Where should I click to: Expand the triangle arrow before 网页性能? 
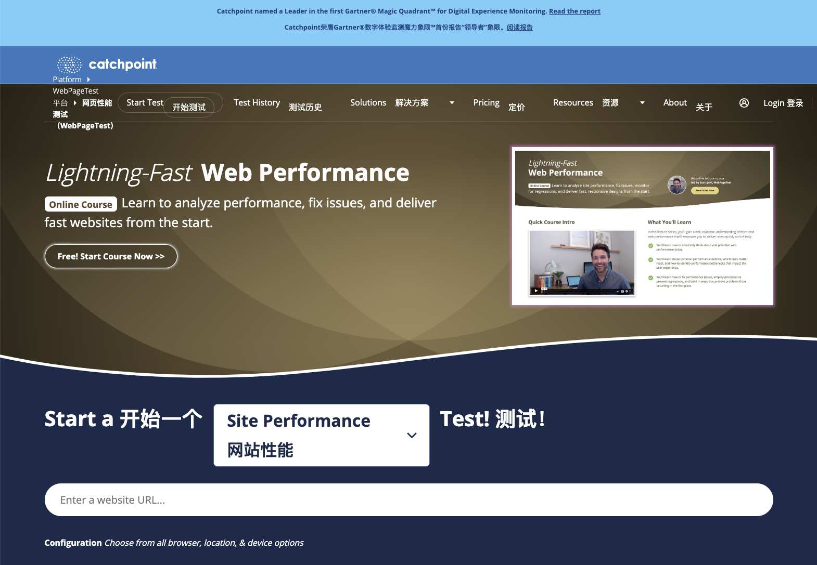pyautogui.click(x=75, y=103)
